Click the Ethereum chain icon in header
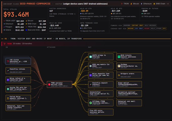This screenshot has height=121, width=172. click(141, 4)
